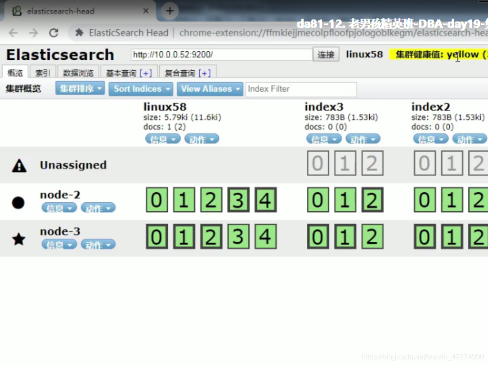Focus the cluster URL input field
This screenshot has height=365, width=488.
[x=221, y=54]
